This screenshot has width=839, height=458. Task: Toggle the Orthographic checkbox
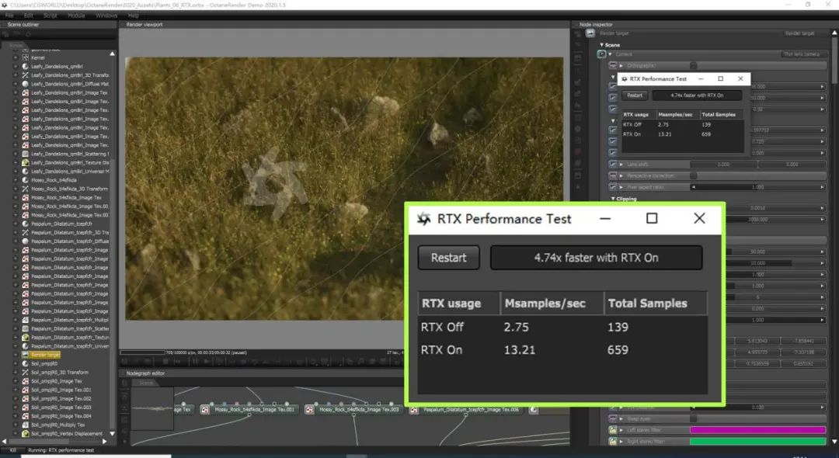pos(694,66)
